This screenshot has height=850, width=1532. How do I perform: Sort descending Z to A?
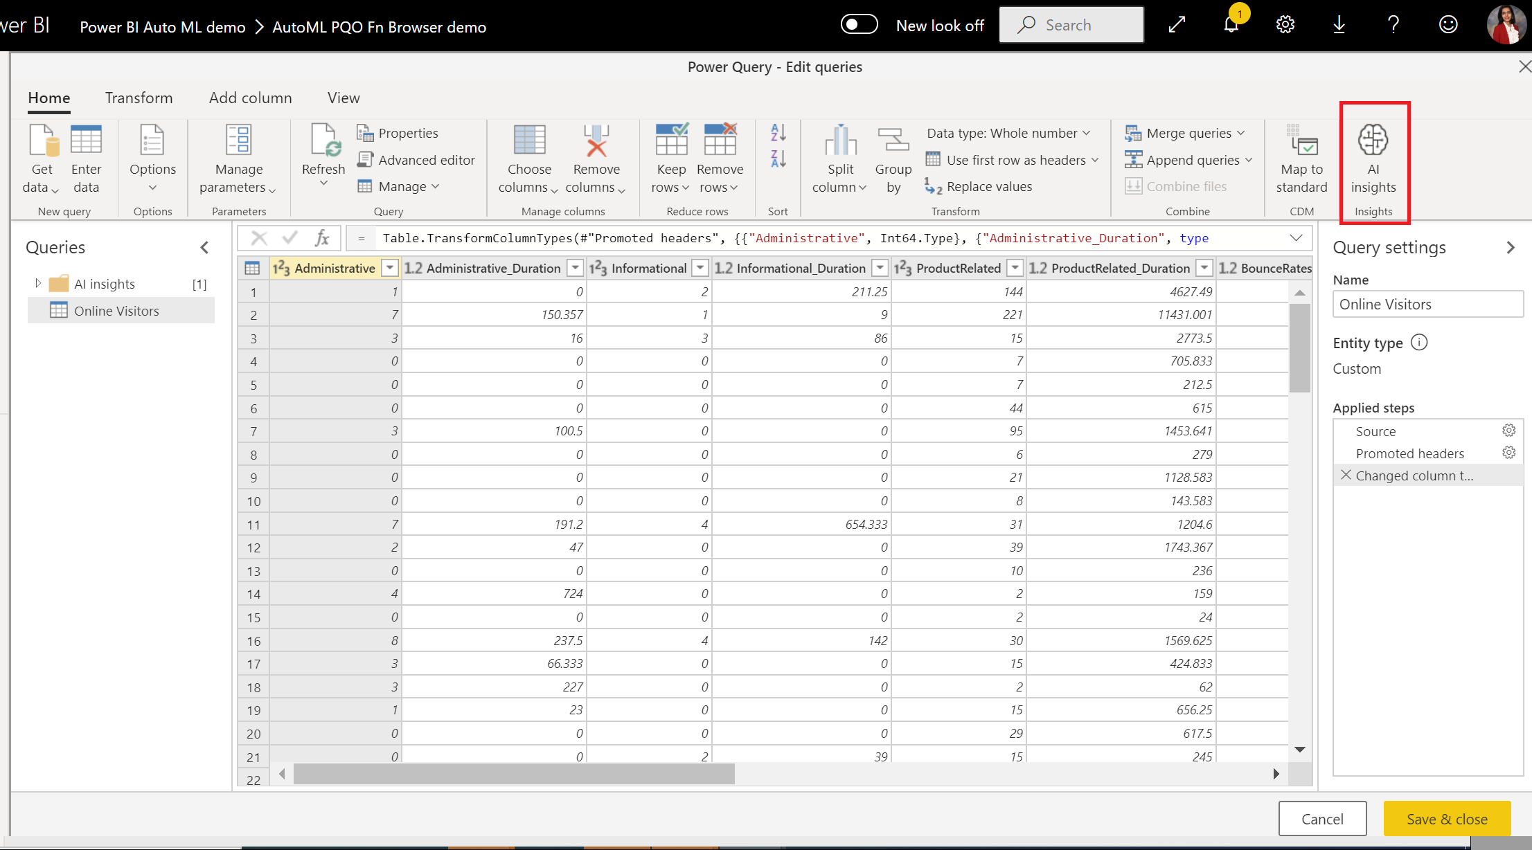[778, 159]
